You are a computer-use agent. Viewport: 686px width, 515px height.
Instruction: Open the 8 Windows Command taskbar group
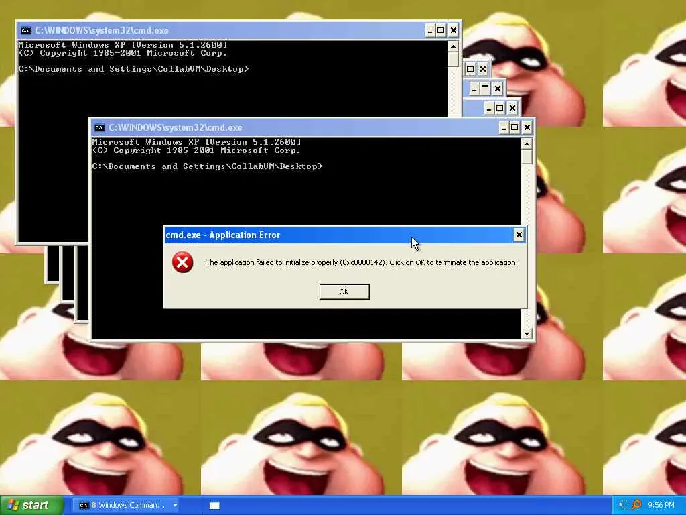pos(126,506)
